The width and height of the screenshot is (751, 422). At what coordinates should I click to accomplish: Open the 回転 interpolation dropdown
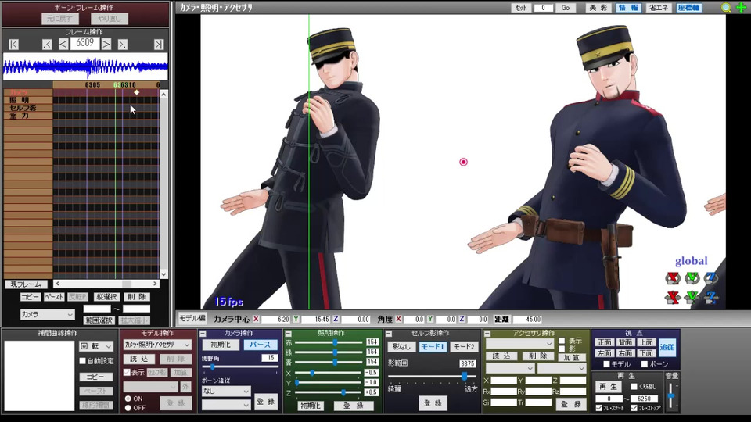pos(95,346)
